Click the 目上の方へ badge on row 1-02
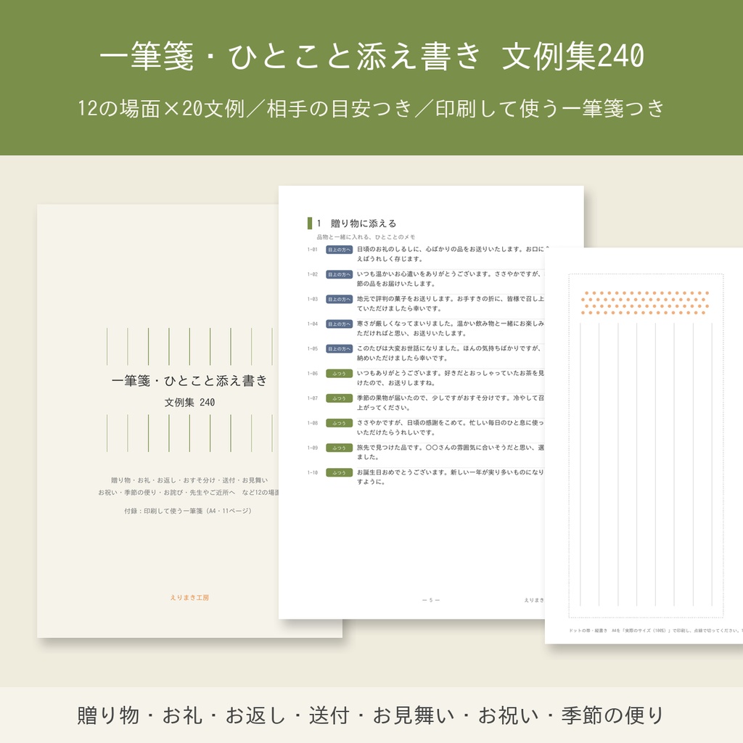Image resolution: width=743 pixels, height=743 pixels. [x=340, y=274]
